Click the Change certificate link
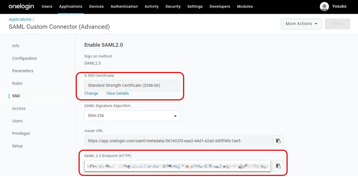Screen dimensions: 358x177 pyautogui.click(x=91, y=93)
